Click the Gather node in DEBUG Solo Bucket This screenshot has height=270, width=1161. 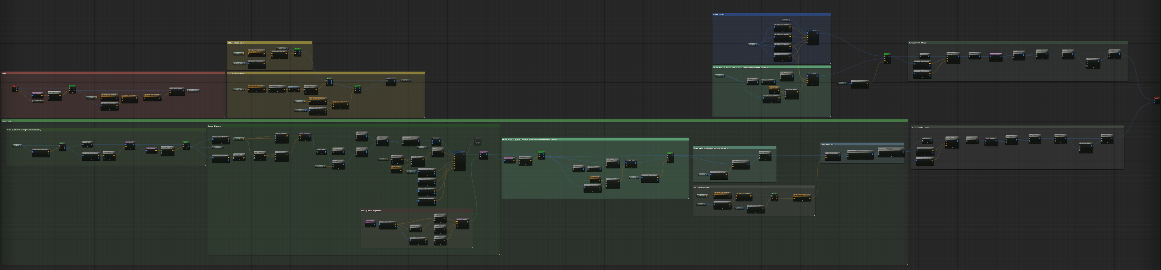391,81
